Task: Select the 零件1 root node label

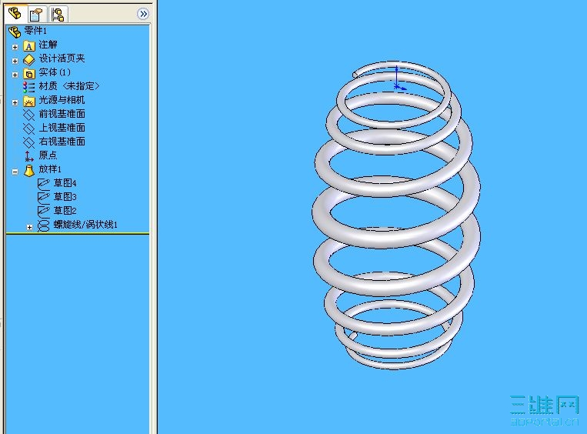Action: [x=35, y=30]
